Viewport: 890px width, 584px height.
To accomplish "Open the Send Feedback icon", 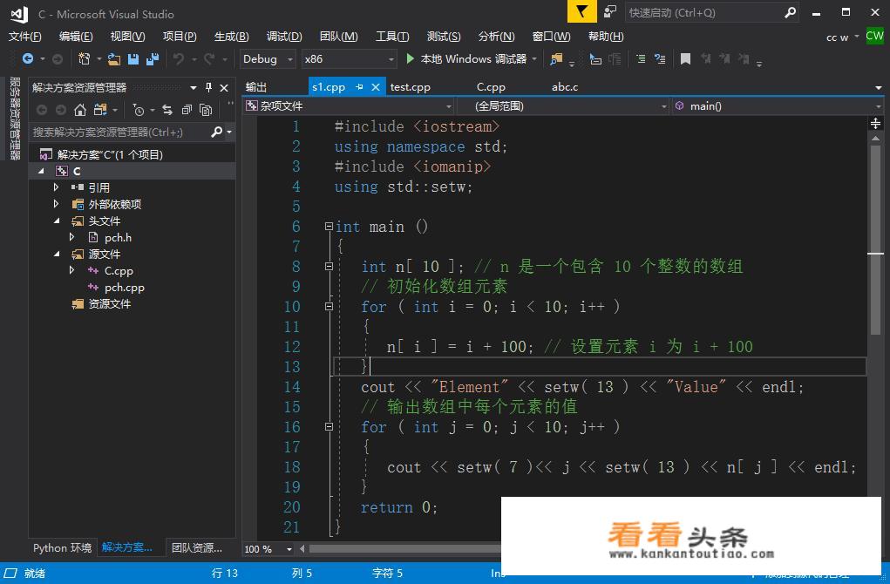I will coord(609,12).
